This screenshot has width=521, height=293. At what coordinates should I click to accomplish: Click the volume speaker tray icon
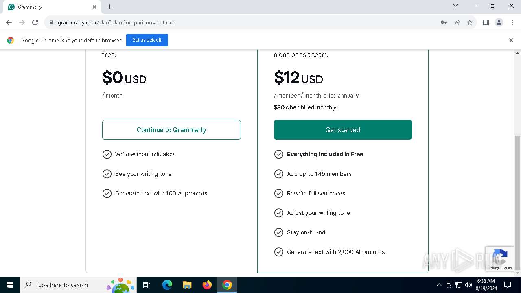[x=468, y=285]
